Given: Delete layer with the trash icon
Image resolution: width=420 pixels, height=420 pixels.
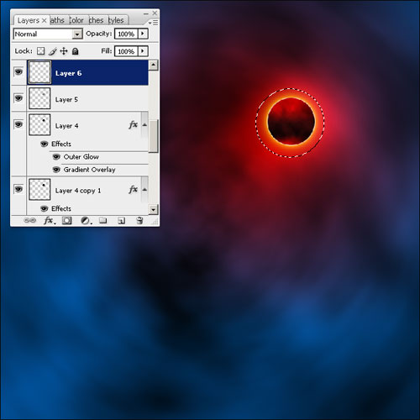Looking at the screenshot, I should click(139, 220).
